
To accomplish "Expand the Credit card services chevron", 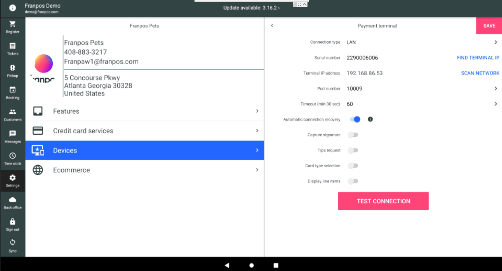I will [x=257, y=131].
